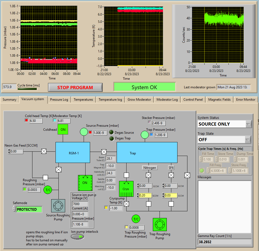Toggle the Ion pump interlock switch

77,237
